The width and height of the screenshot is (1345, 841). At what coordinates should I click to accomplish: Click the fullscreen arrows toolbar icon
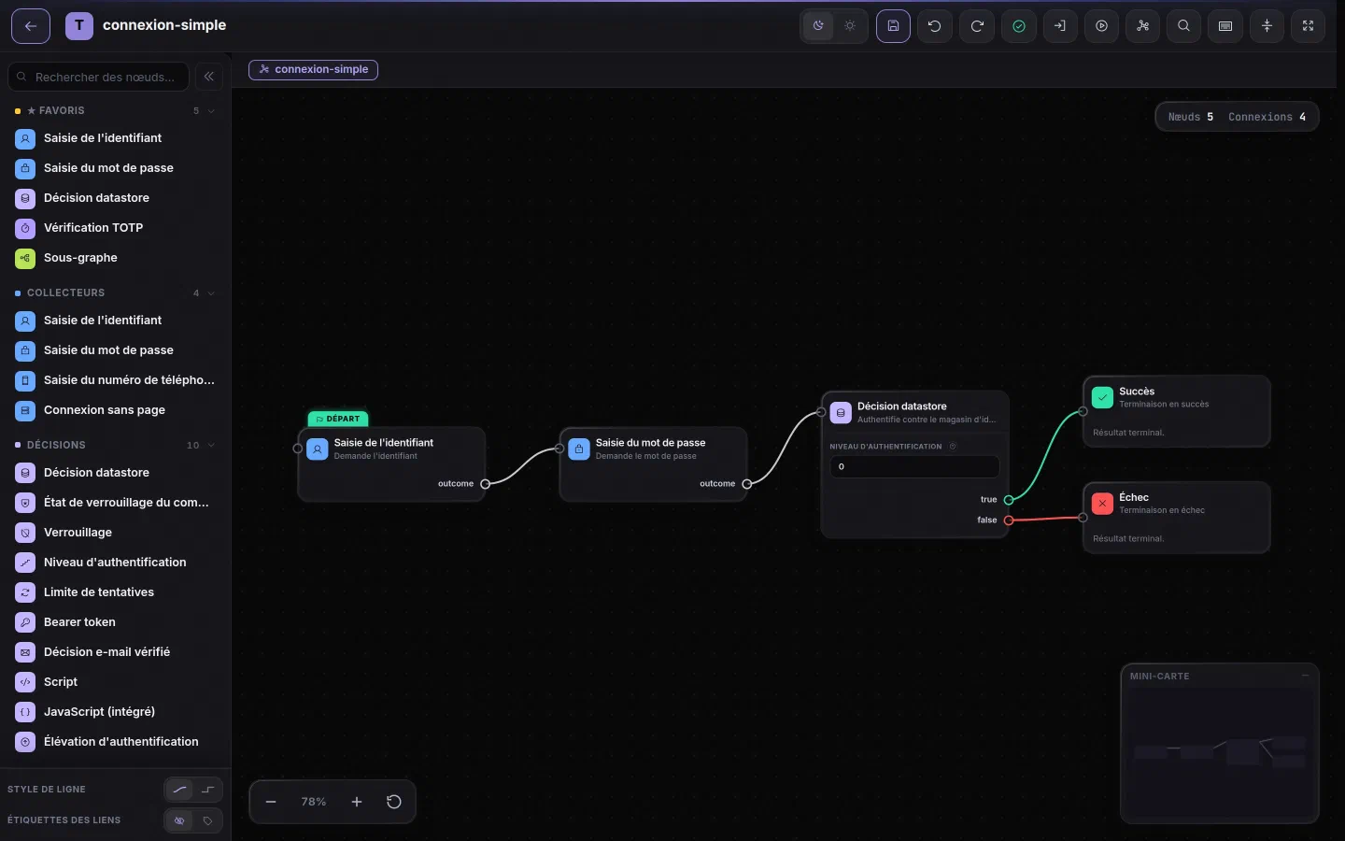point(1309,26)
